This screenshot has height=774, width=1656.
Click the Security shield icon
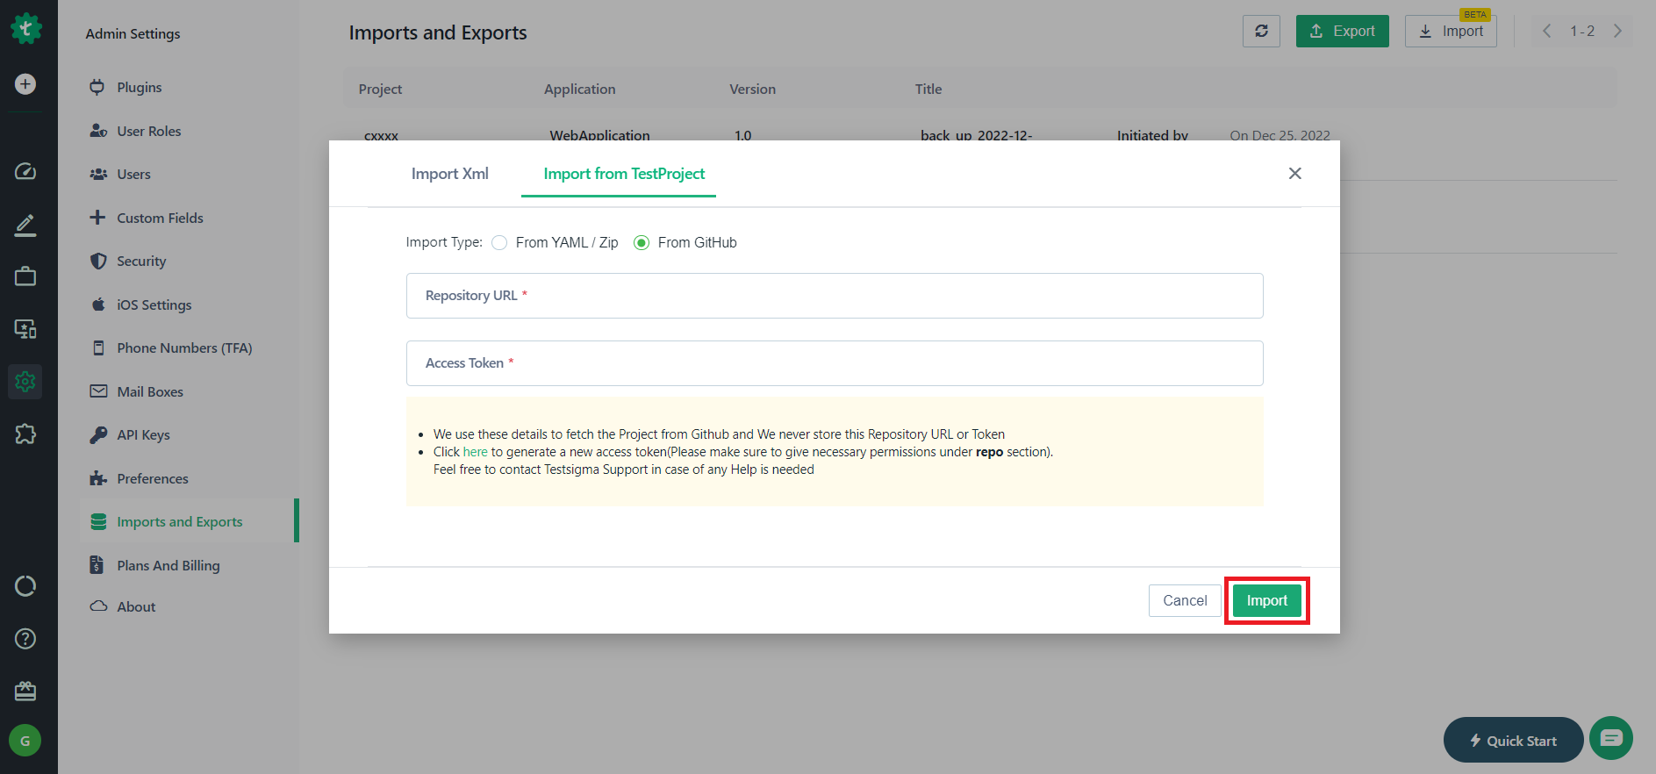click(98, 261)
